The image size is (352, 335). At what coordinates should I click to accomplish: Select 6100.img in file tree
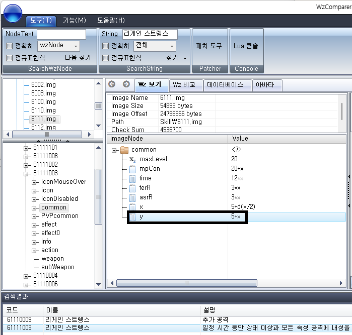(x=43, y=102)
